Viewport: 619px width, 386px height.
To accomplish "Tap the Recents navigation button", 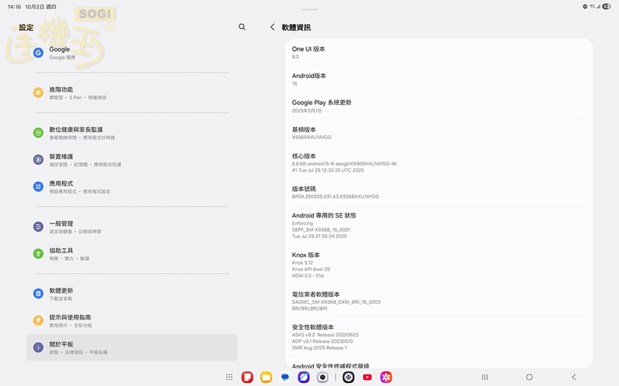I will pos(485,377).
